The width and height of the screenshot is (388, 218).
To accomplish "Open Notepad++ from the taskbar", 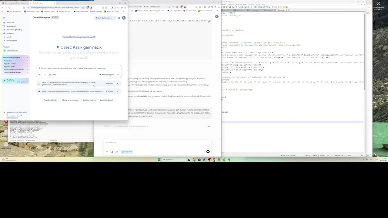I will (x=224, y=160).
